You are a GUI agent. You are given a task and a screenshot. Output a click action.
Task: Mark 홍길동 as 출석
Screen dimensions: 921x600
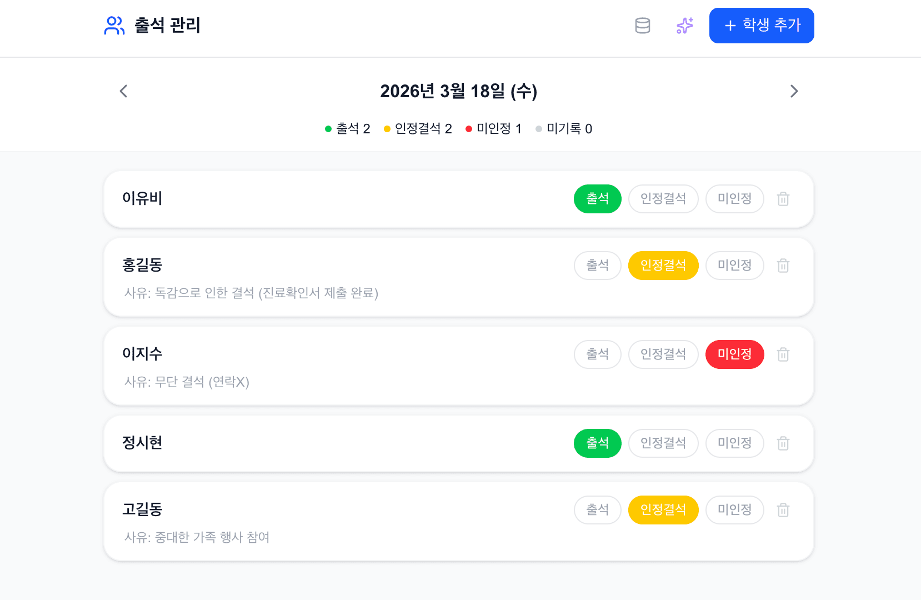[x=597, y=266]
